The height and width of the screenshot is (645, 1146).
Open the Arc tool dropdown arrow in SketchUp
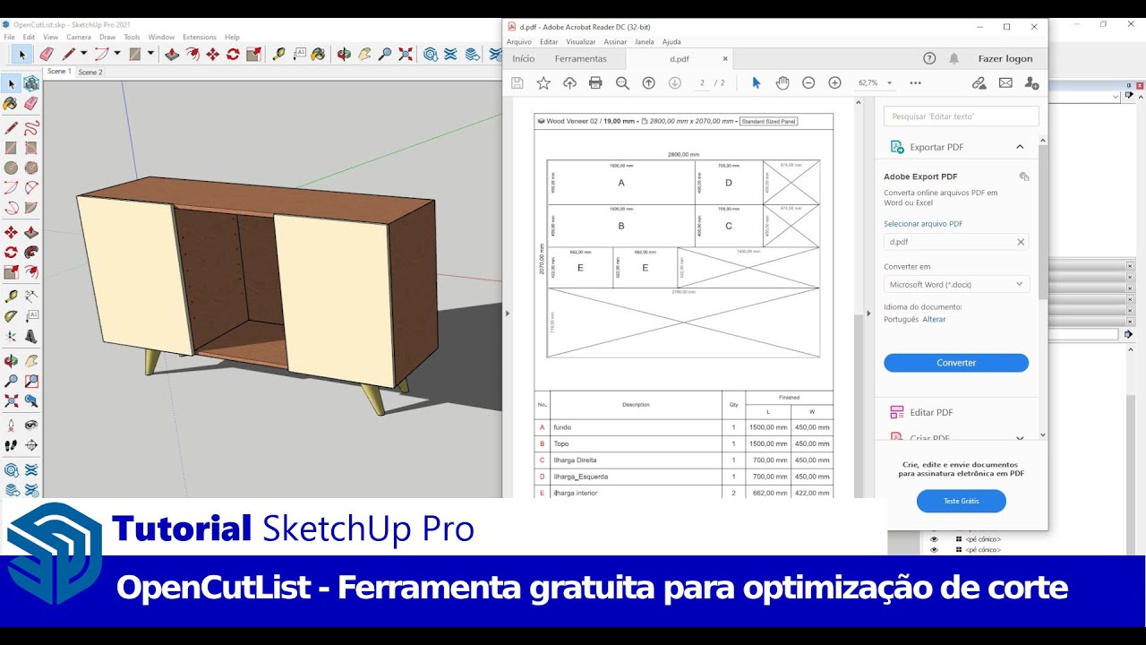click(116, 55)
